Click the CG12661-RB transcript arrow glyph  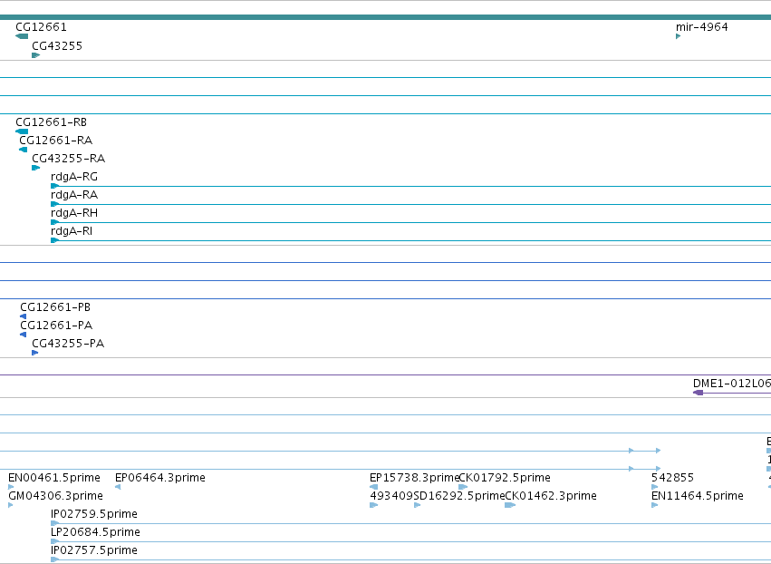pyautogui.click(x=22, y=131)
